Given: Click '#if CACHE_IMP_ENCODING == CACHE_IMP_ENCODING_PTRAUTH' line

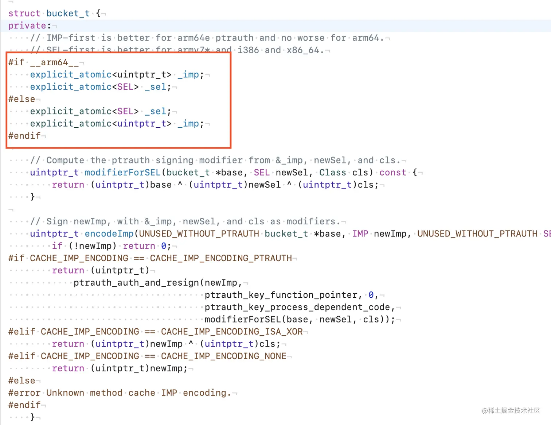Looking at the screenshot, I should pyautogui.click(x=150, y=258).
